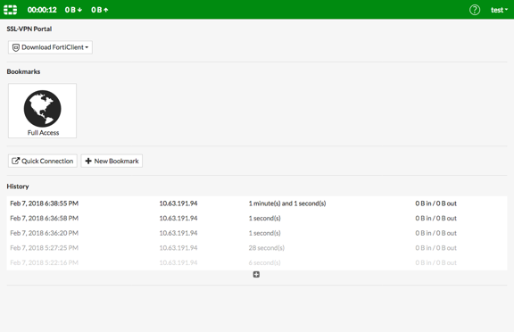This screenshot has height=332, width=514.
Task: Launch the Quick Connection button
Action: click(x=43, y=161)
